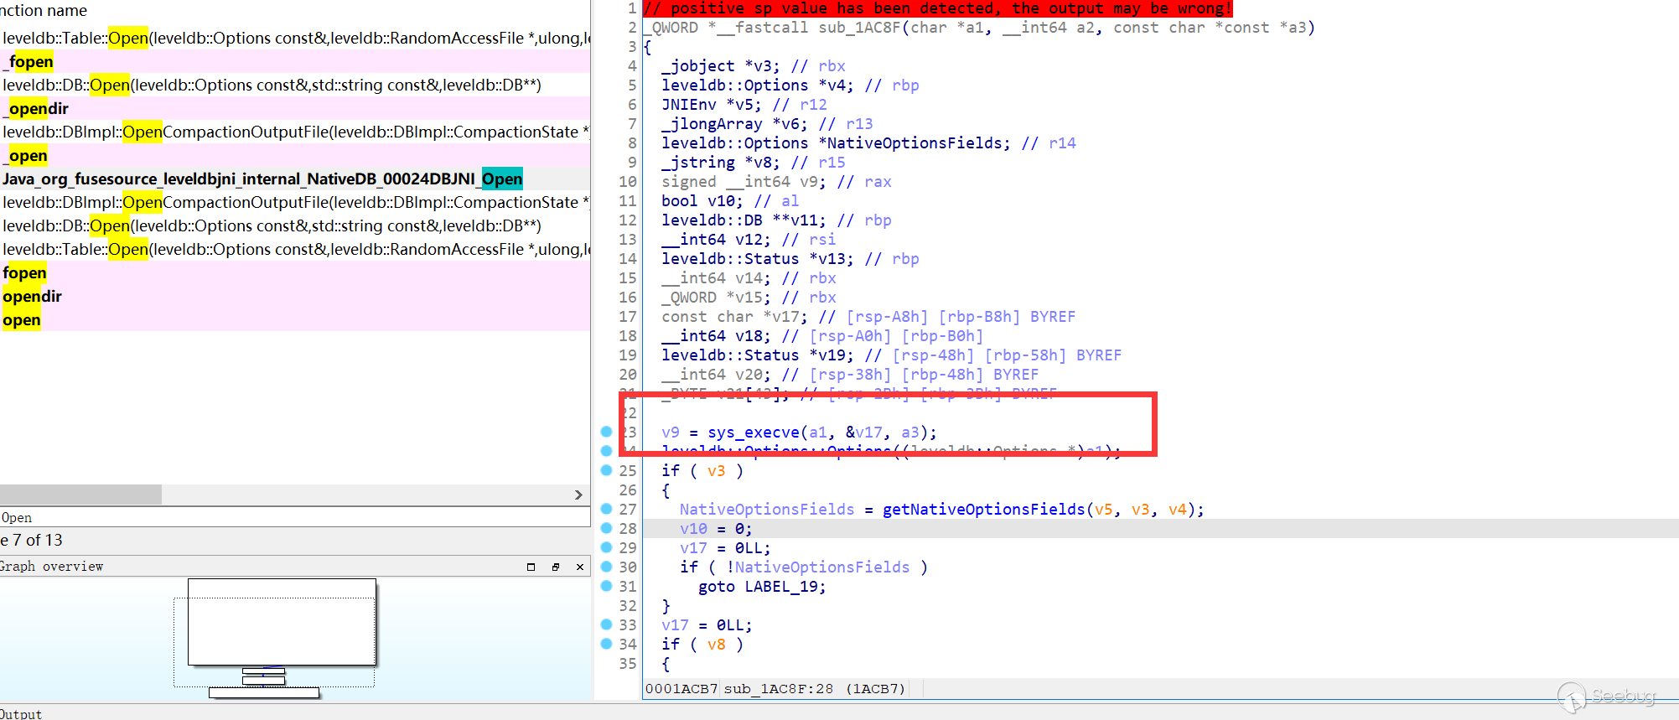Select the _open function row
The image size is (1679, 720).
point(295,155)
